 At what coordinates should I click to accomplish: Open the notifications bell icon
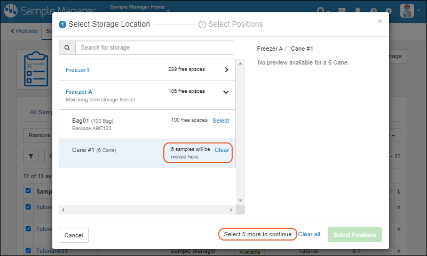[358, 11]
